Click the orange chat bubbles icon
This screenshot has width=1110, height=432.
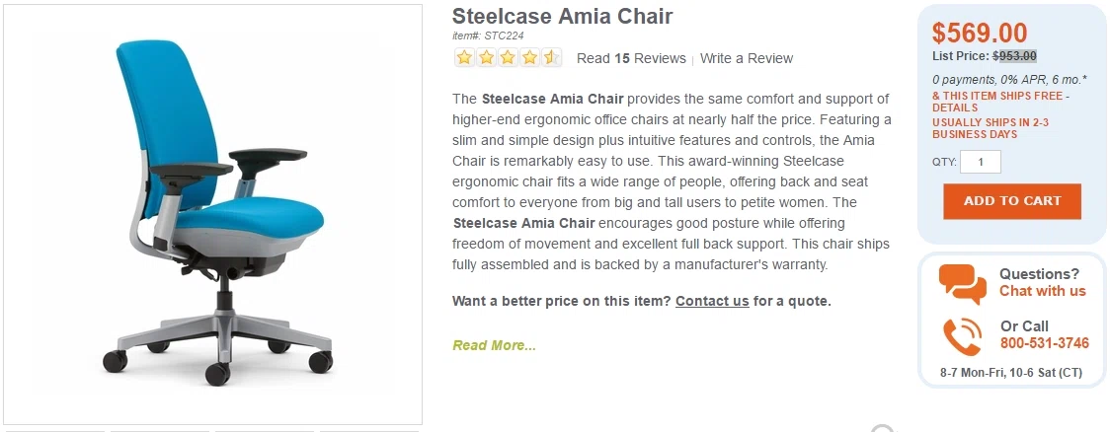(x=963, y=284)
